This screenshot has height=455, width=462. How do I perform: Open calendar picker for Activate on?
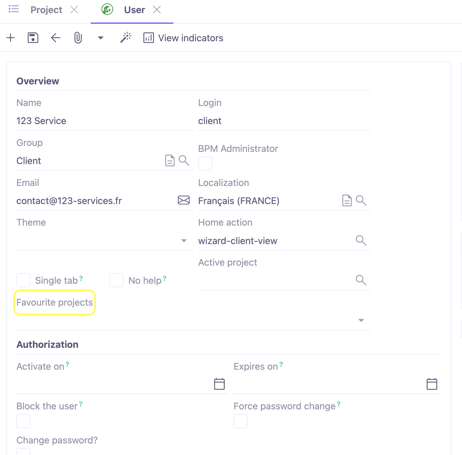pos(219,384)
